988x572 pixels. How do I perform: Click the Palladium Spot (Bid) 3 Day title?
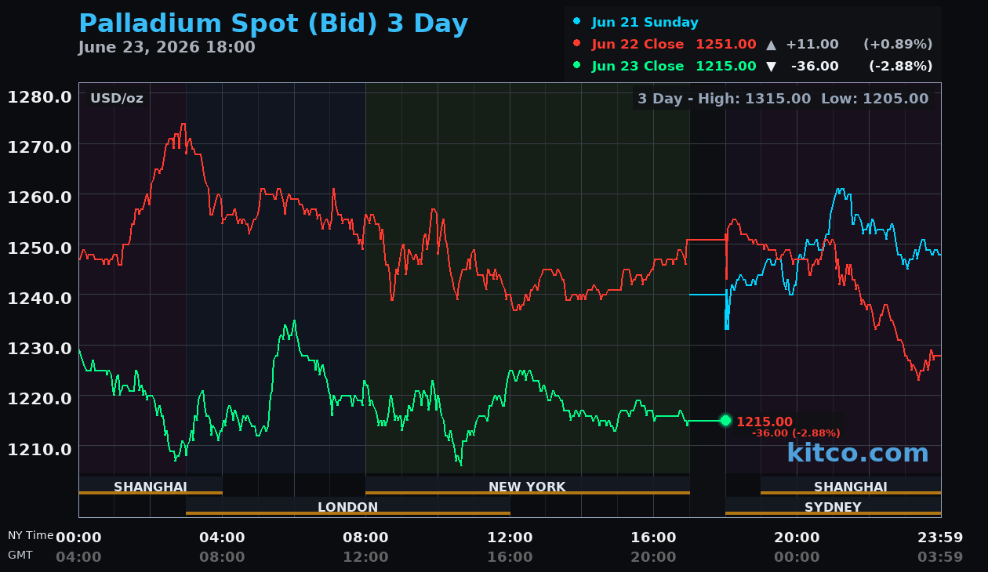click(x=274, y=24)
